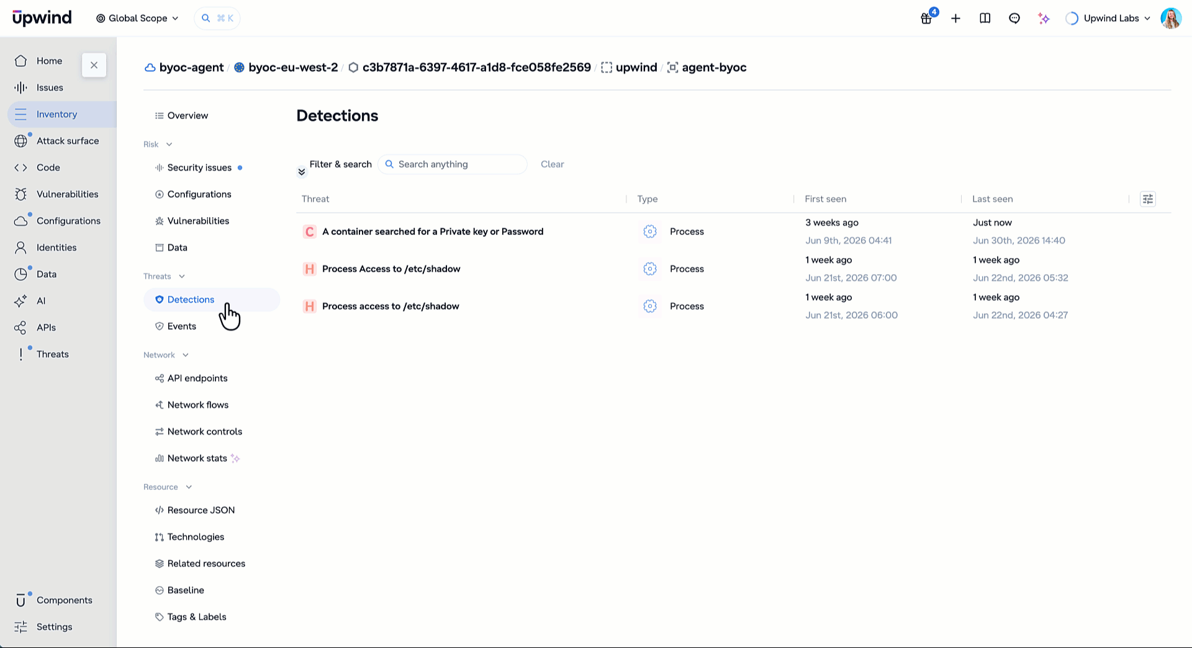Open Baseline
The image size is (1192, 648).
click(x=186, y=590)
